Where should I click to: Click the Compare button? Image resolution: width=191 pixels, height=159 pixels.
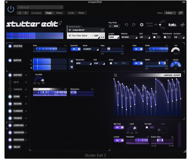click(36, 13)
